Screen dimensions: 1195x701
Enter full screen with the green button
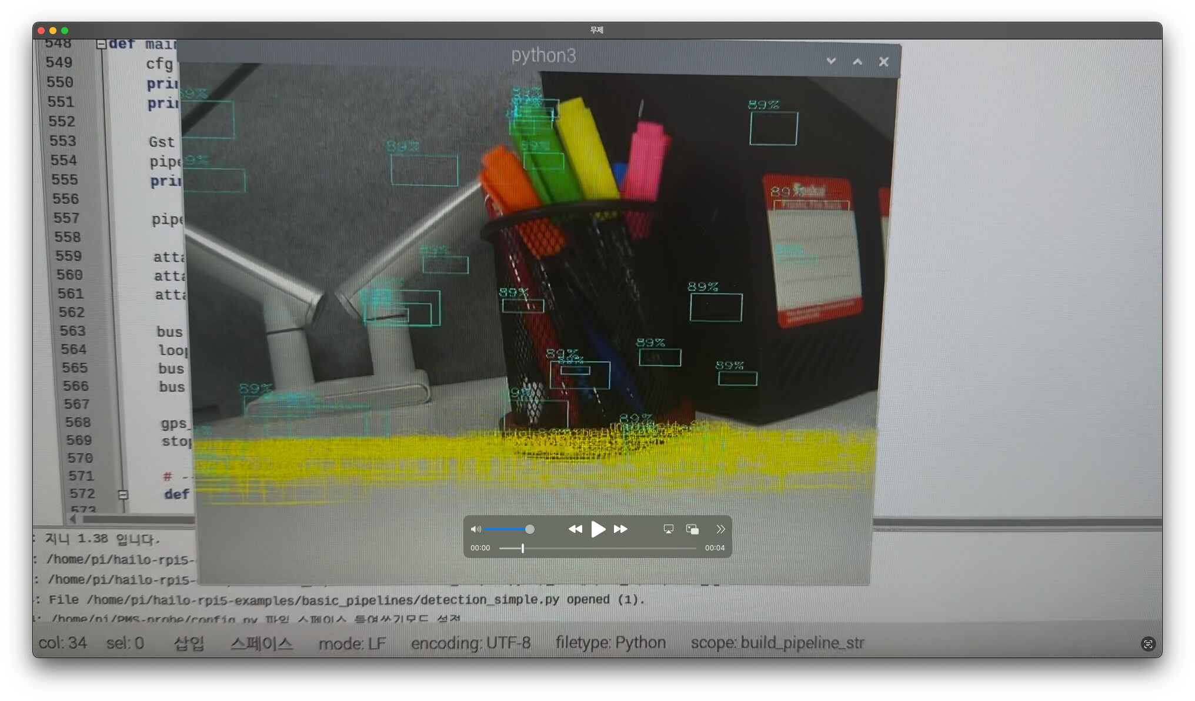pos(65,31)
